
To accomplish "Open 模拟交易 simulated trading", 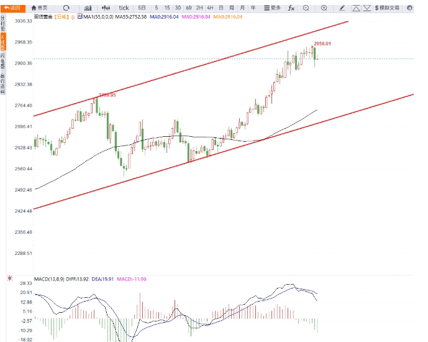I will (x=387, y=8).
